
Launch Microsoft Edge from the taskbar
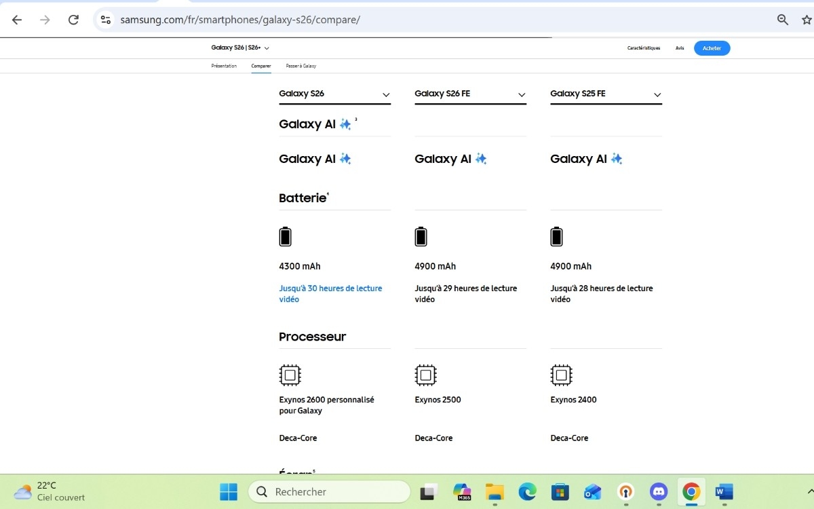pos(528,491)
